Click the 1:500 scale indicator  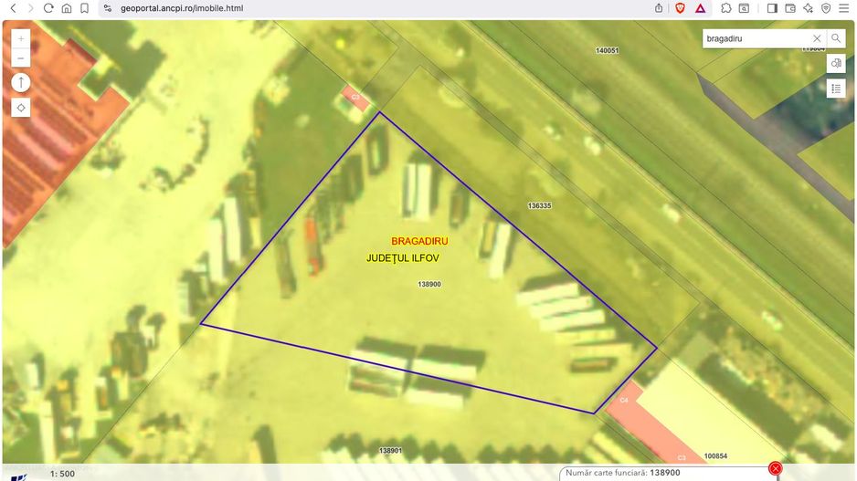coord(62,474)
